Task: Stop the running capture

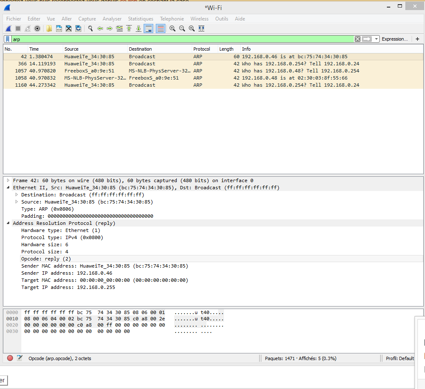Action: click(18, 28)
